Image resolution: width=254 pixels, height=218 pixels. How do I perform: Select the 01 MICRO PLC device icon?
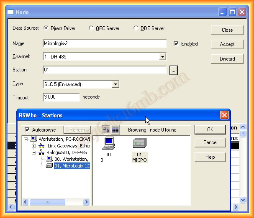139,144
